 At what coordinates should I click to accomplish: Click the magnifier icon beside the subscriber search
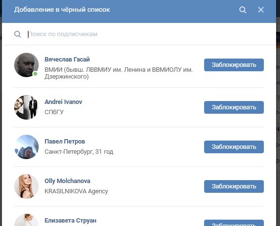tap(18, 34)
